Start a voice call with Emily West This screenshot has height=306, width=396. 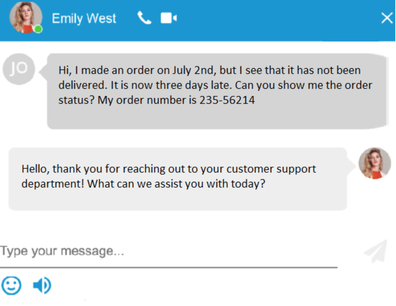click(144, 18)
